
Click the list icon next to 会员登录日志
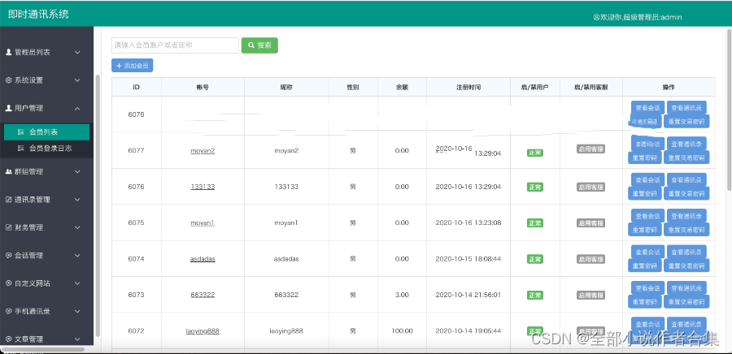[x=20, y=149]
